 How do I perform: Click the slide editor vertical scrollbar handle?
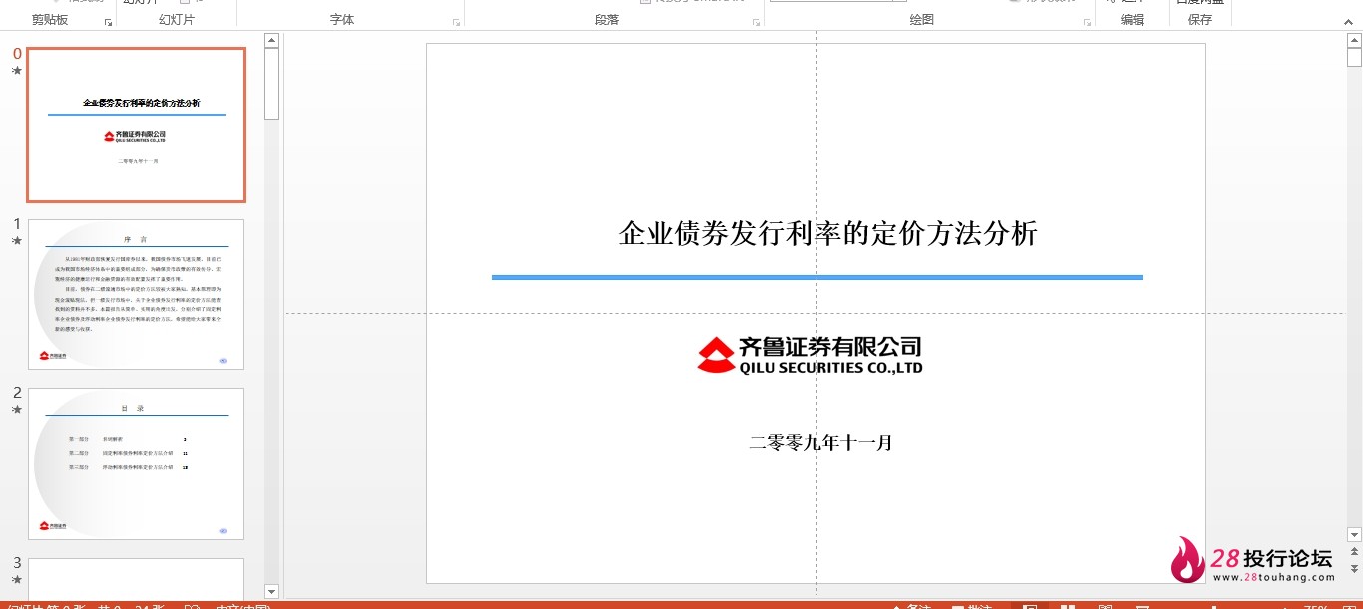1354,57
